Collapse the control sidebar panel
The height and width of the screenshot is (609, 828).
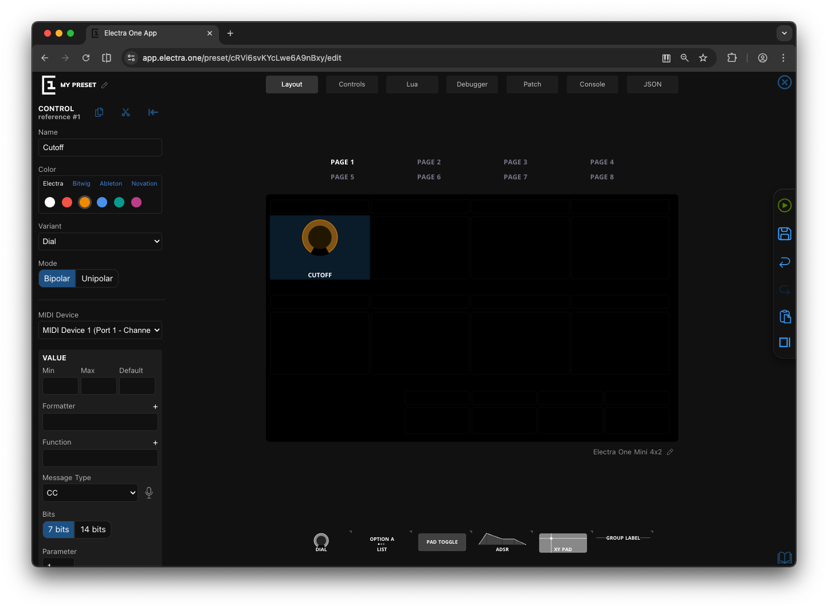pyautogui.click(x=153, y=112)
